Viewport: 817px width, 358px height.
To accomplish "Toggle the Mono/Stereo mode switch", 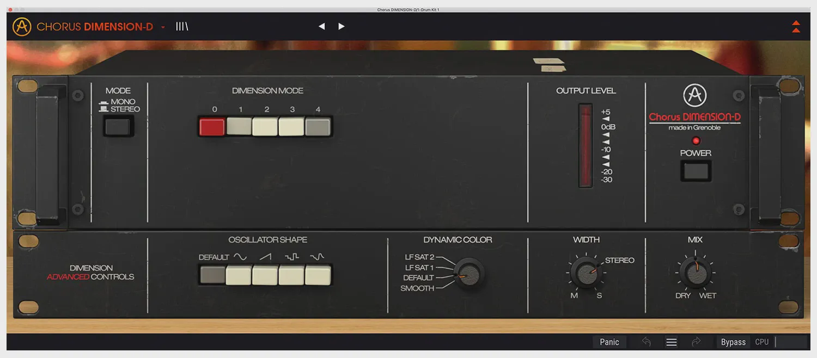I will (x=118, y=127).
